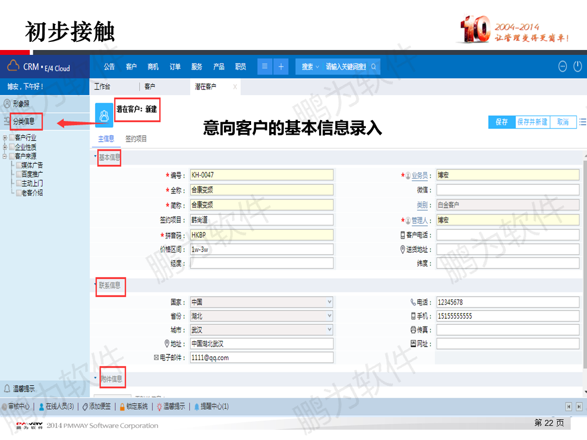The width and height of the screenshot is (587, 440).
Task: Click the 手机 mobile icon
Action: (x=413, y=316)
